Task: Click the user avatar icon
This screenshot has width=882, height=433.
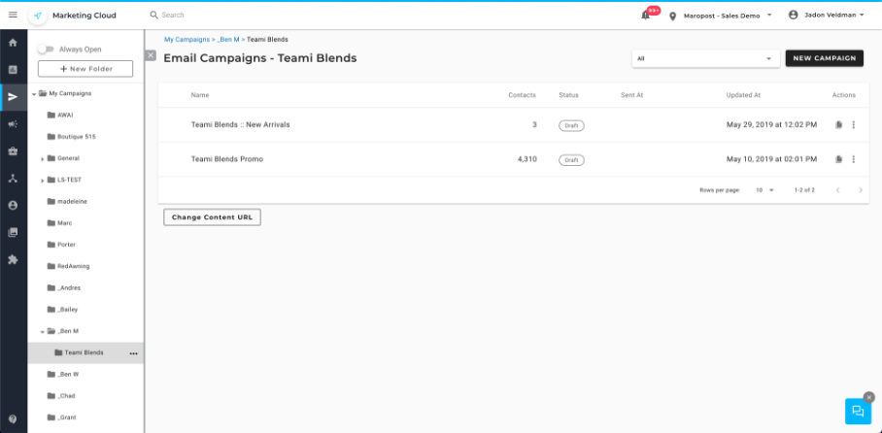Action: point(794,16)
